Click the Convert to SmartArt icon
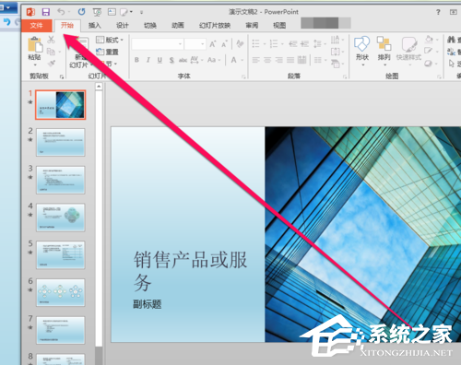 pyautogui.click(x=335, y=64)
